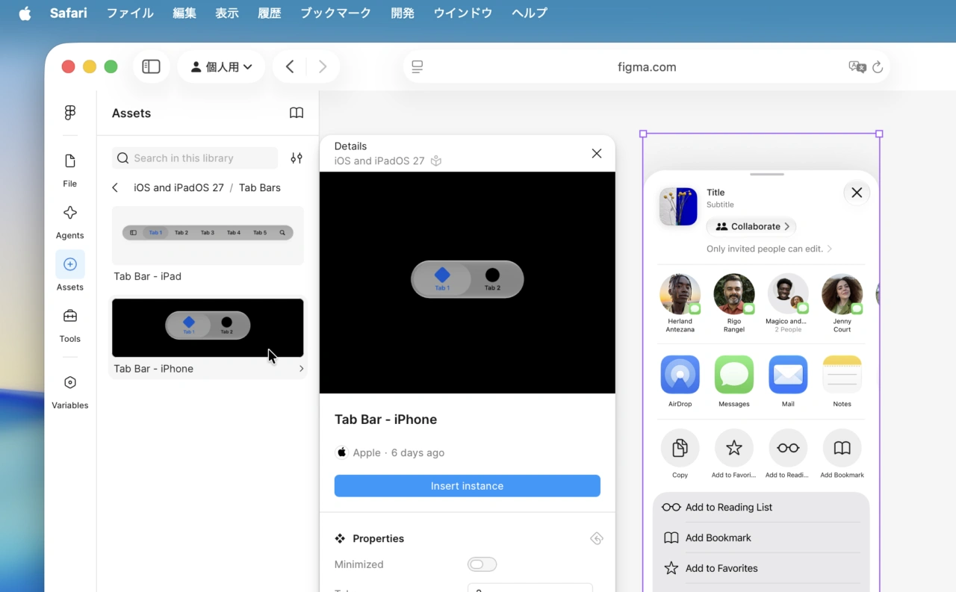Open the asset filter settings icon

pyautogui.click(x=297, y=158)
